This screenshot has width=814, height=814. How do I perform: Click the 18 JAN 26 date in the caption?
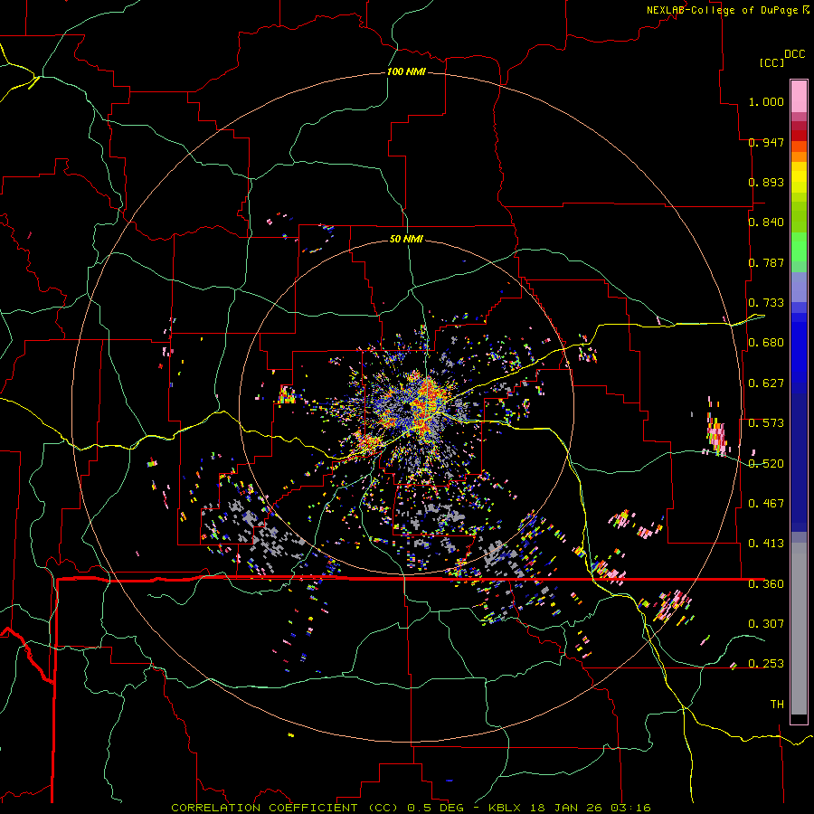(567, 808)
